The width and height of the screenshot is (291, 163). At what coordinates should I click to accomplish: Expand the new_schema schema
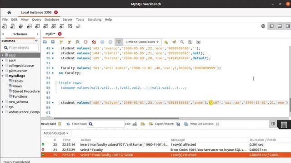[x=3, y=101]
